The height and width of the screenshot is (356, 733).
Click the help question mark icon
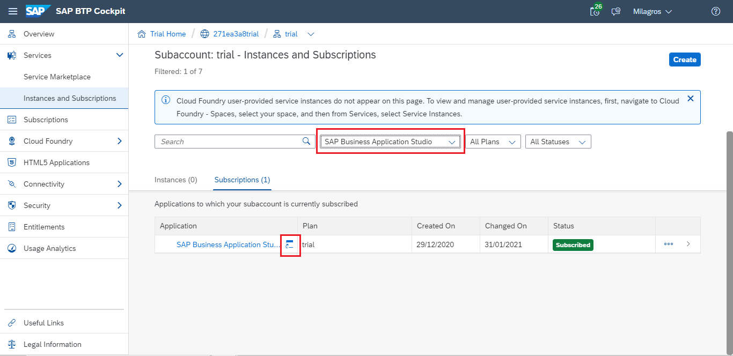[x=715, y=11]
